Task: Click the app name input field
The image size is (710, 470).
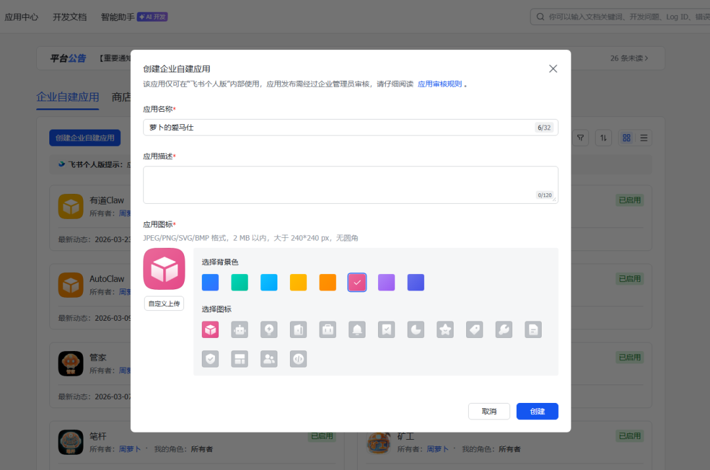Action: 350,128
